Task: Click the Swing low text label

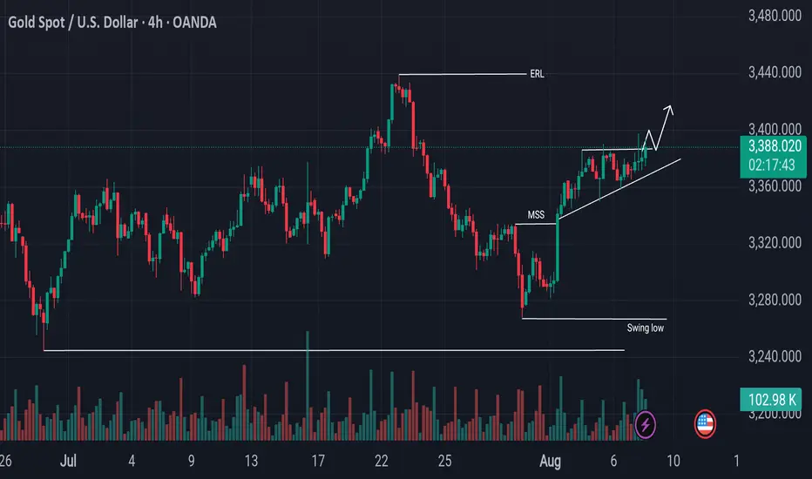Action: coord(646,327)
